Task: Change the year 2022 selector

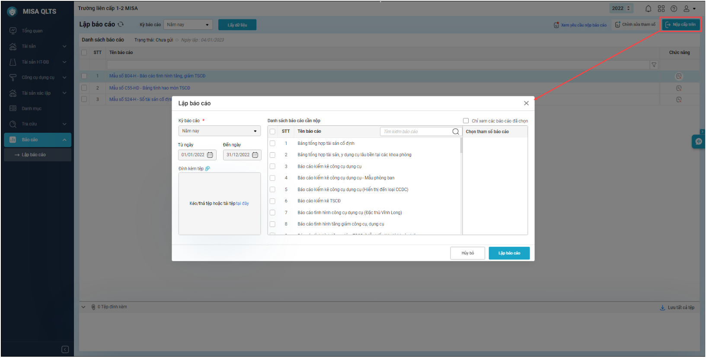Action: [621, 8]
